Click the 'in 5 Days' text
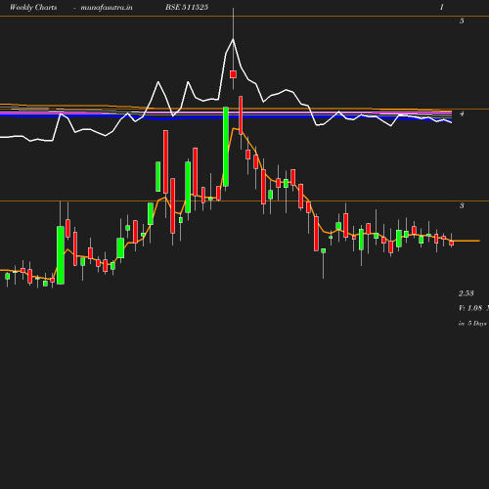Viewport: 489px width, 489px height. [472, 323]
